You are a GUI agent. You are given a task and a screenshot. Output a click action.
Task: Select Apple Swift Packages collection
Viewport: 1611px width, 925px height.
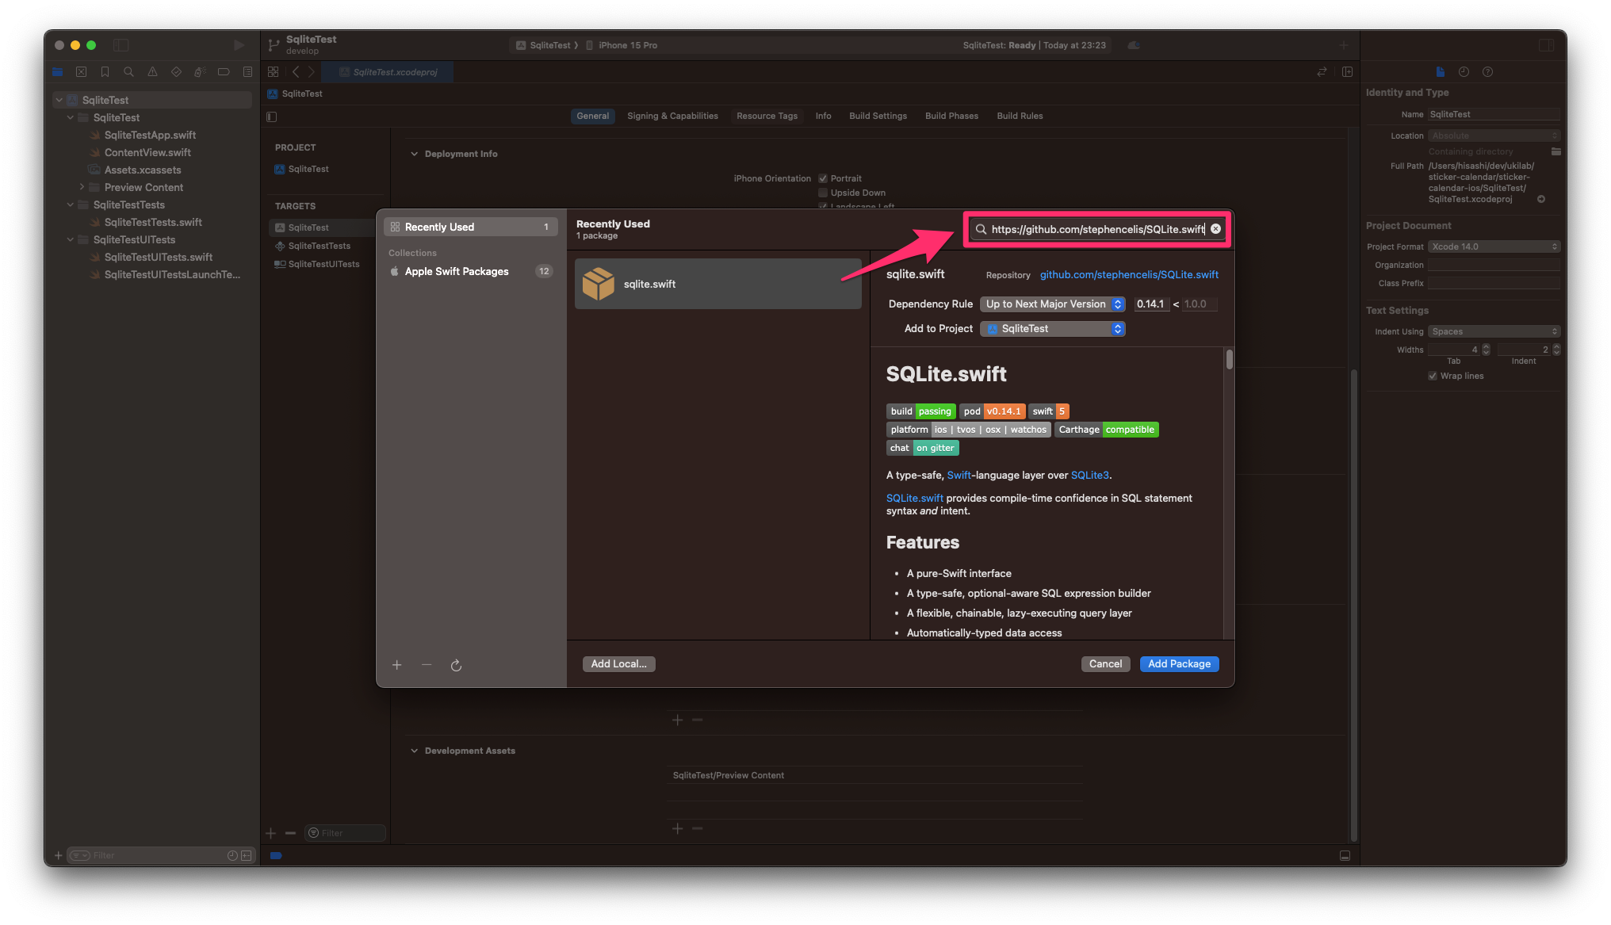pos(471,271)
